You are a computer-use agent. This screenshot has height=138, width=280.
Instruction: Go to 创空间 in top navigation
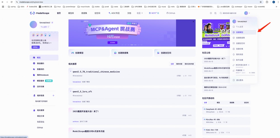click(x=97, y=13)
